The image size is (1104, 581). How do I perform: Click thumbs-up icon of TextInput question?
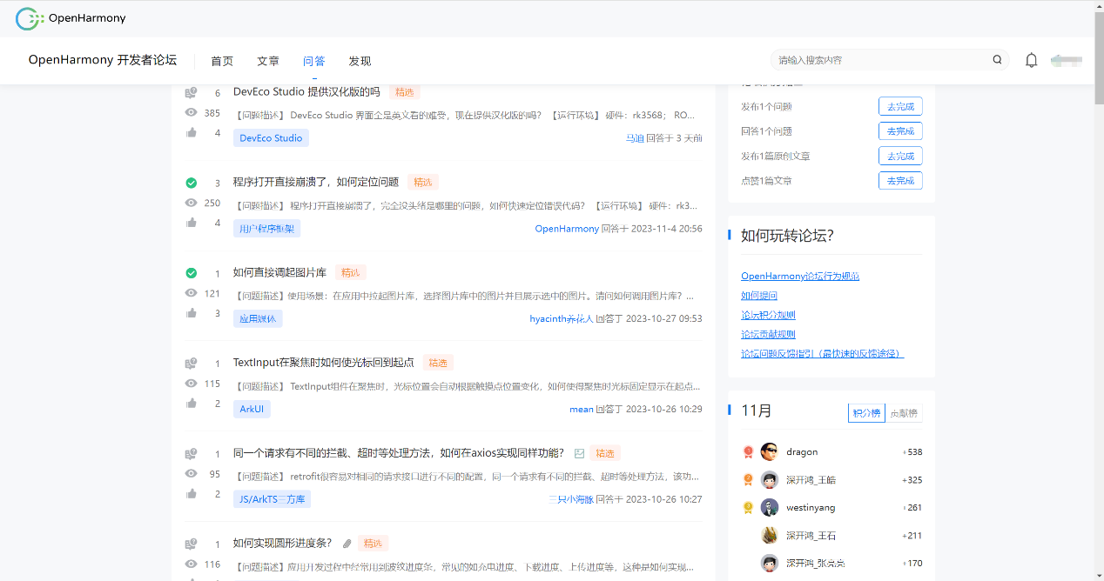pos(191,404)
